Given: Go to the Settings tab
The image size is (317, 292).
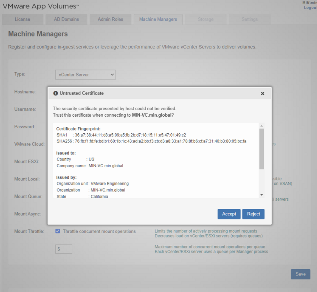Looking at the screenshot, I should (250, 20).
